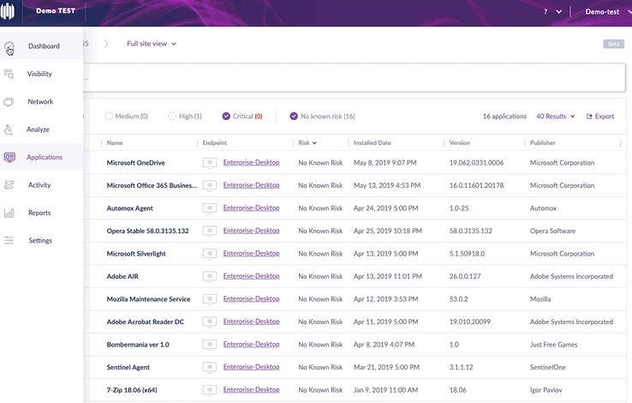Open Reports via bar chart icon

(x=9, y=213)
